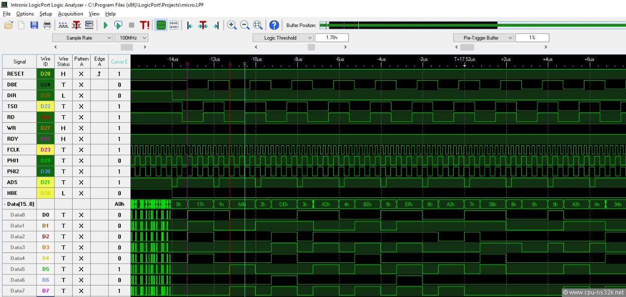This screenshot has height=297, width=626.
Task: Select the D23 wire ID color cell
Action: [x=46, y=150]
